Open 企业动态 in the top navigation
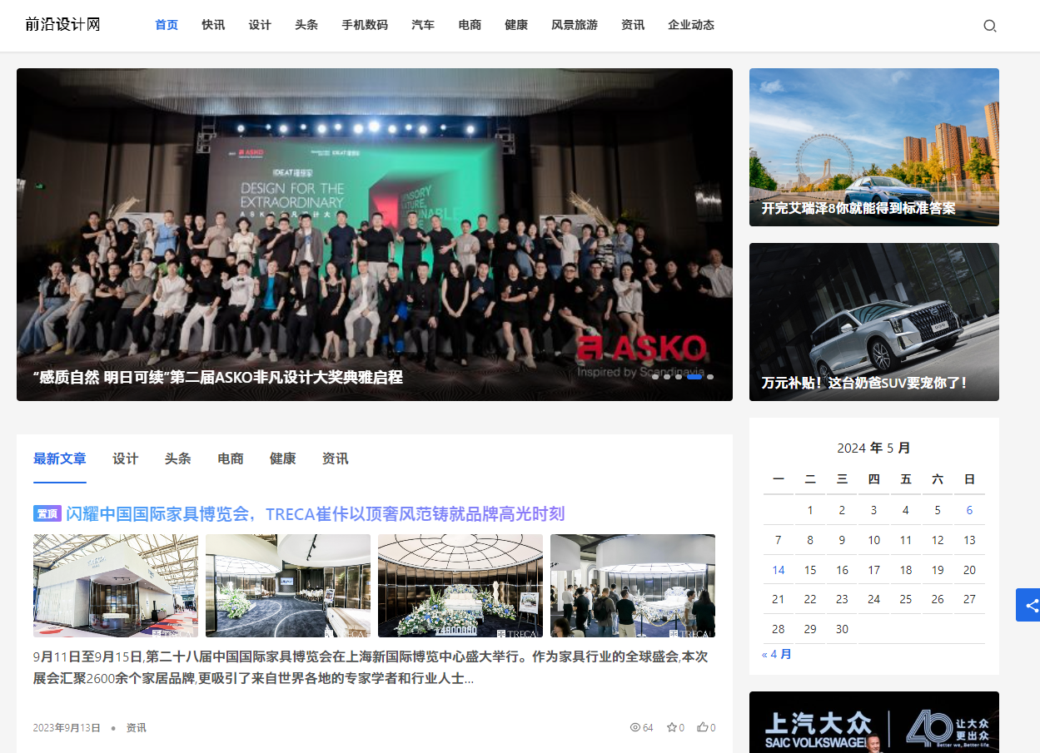The width and height of the screenshot is (1040, 753). coord(691,25)
